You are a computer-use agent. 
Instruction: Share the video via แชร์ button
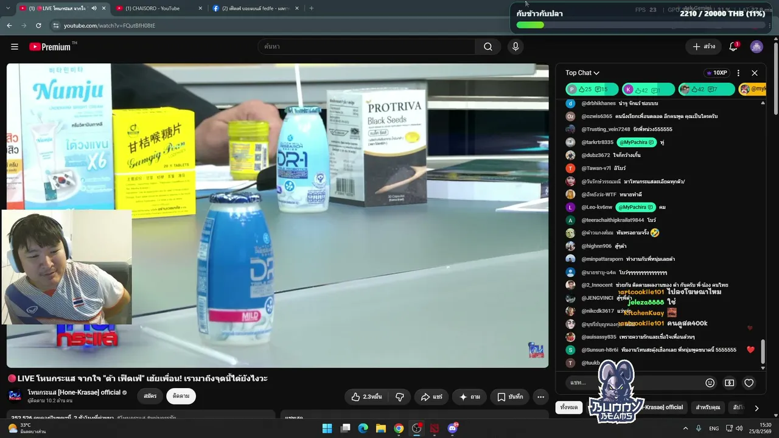click(x=431, y=397)
